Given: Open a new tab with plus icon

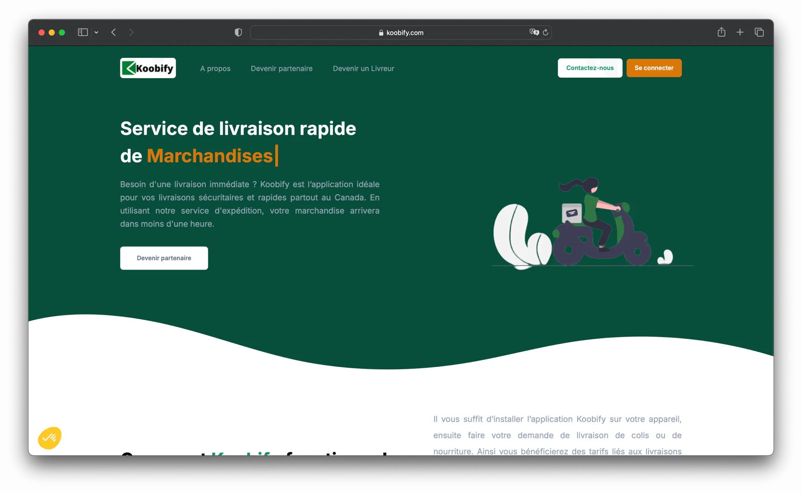Looking at the screenshot, I should point(740,32).
